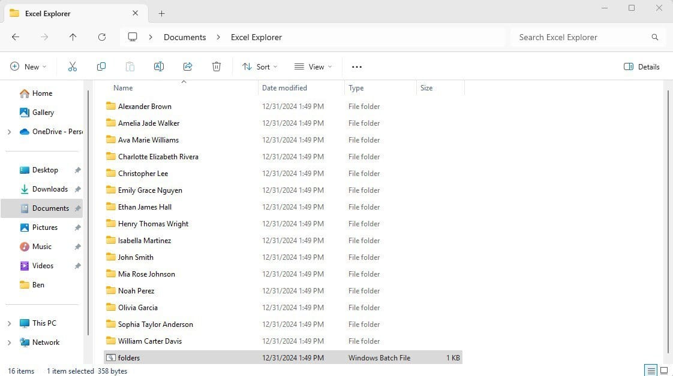Screen dimensions: 673x376
Task: Copy the selected item using toolbar icon
Action: (101, 66)
